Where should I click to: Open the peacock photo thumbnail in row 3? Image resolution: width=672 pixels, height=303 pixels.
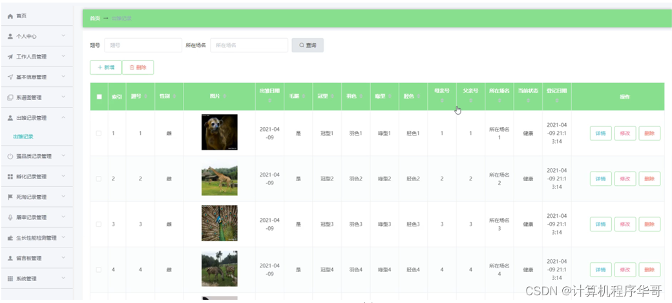click(x=220, y=223)
